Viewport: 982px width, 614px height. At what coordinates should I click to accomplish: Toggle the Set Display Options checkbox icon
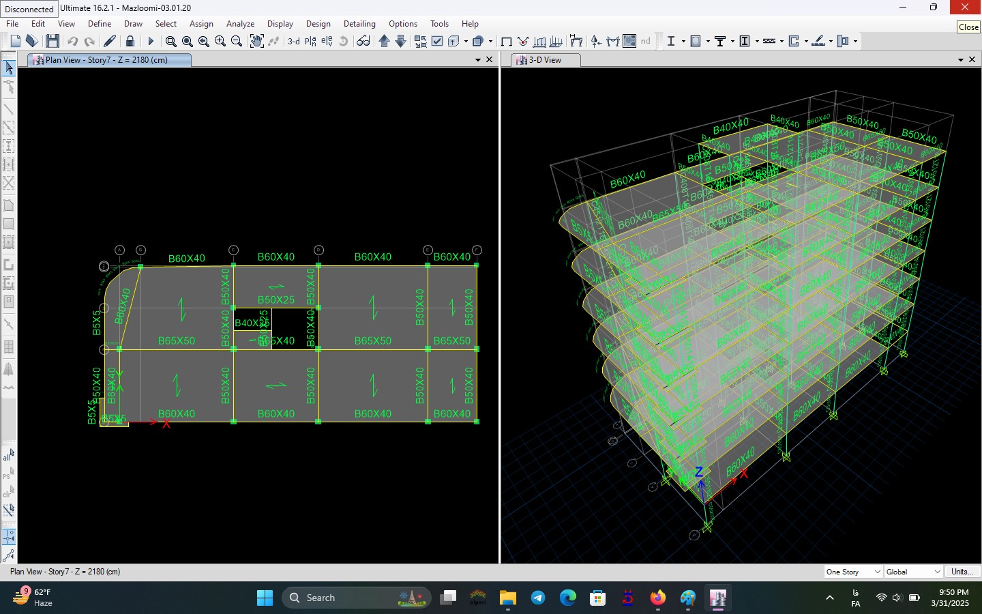tap(437, 41)
